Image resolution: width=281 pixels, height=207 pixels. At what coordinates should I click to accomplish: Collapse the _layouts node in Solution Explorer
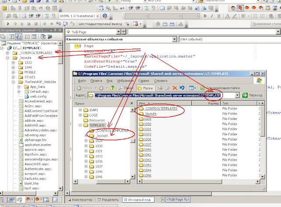click(7, 58)
